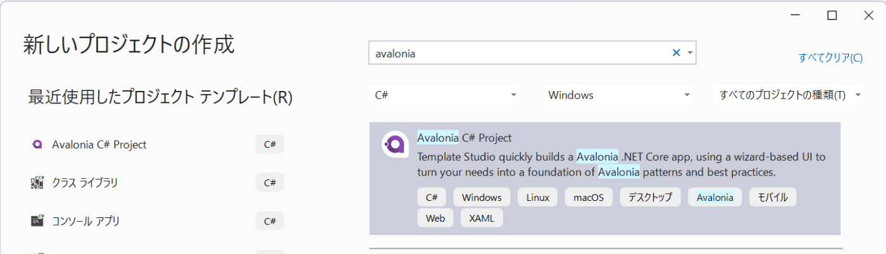Click the Linux tag on the template
Screen dimensions: 886x254
pos(538,197)
